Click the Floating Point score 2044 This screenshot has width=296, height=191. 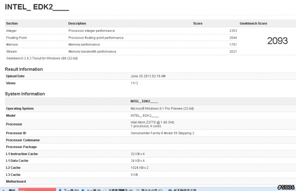233,38
